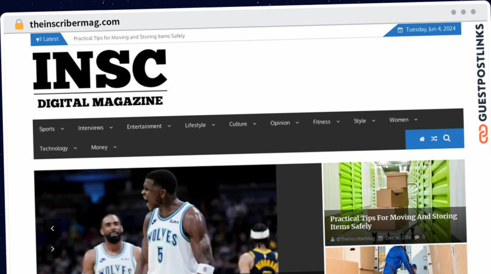
Task: Click the @TheInscriberMag author link
Action: pos(355,239)
